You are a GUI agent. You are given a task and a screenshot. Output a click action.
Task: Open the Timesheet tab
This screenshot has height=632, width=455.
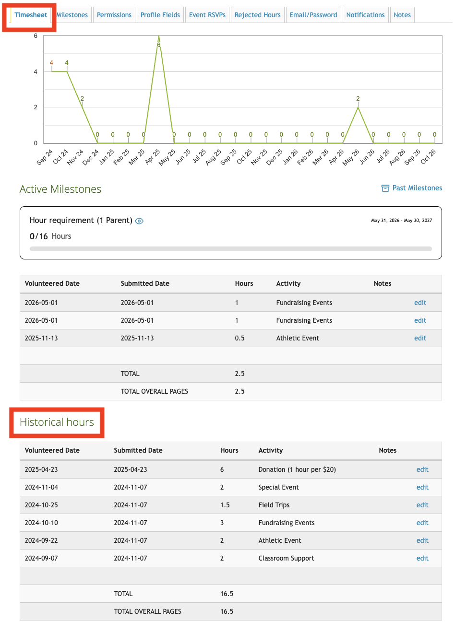pos(31,15)
